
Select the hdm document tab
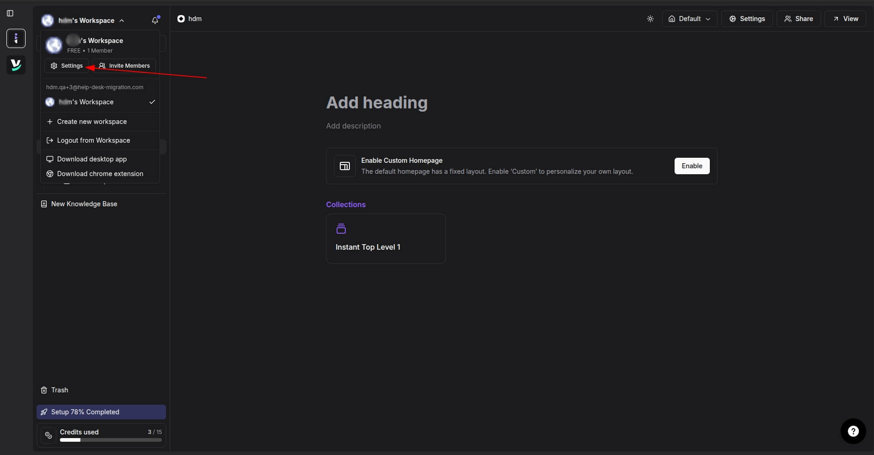189,19
